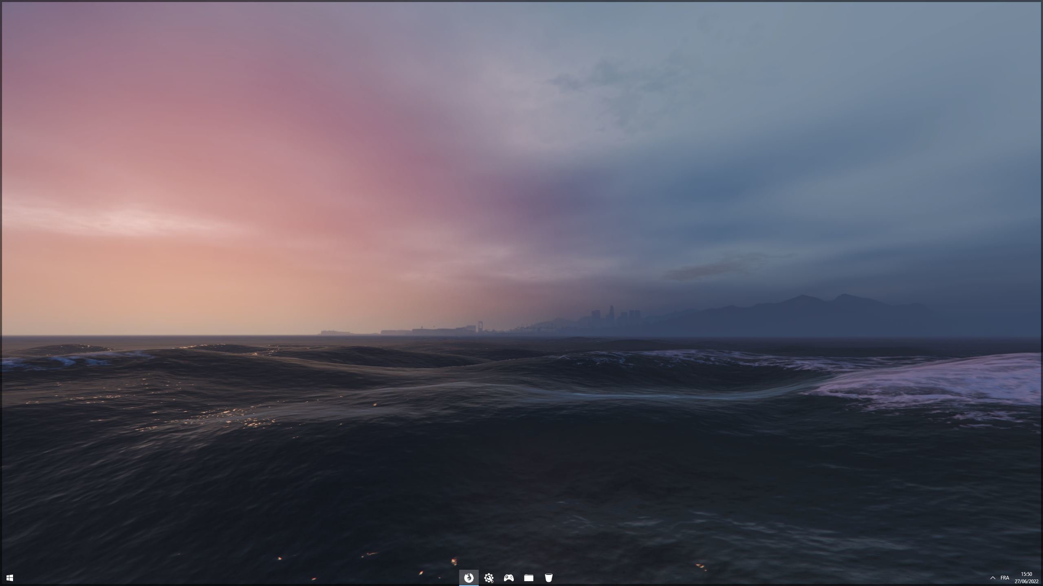The width and height of the screenshot is (1043, 586).
Task: Open the Windows Start menu
Action: [x=10, y=578]
